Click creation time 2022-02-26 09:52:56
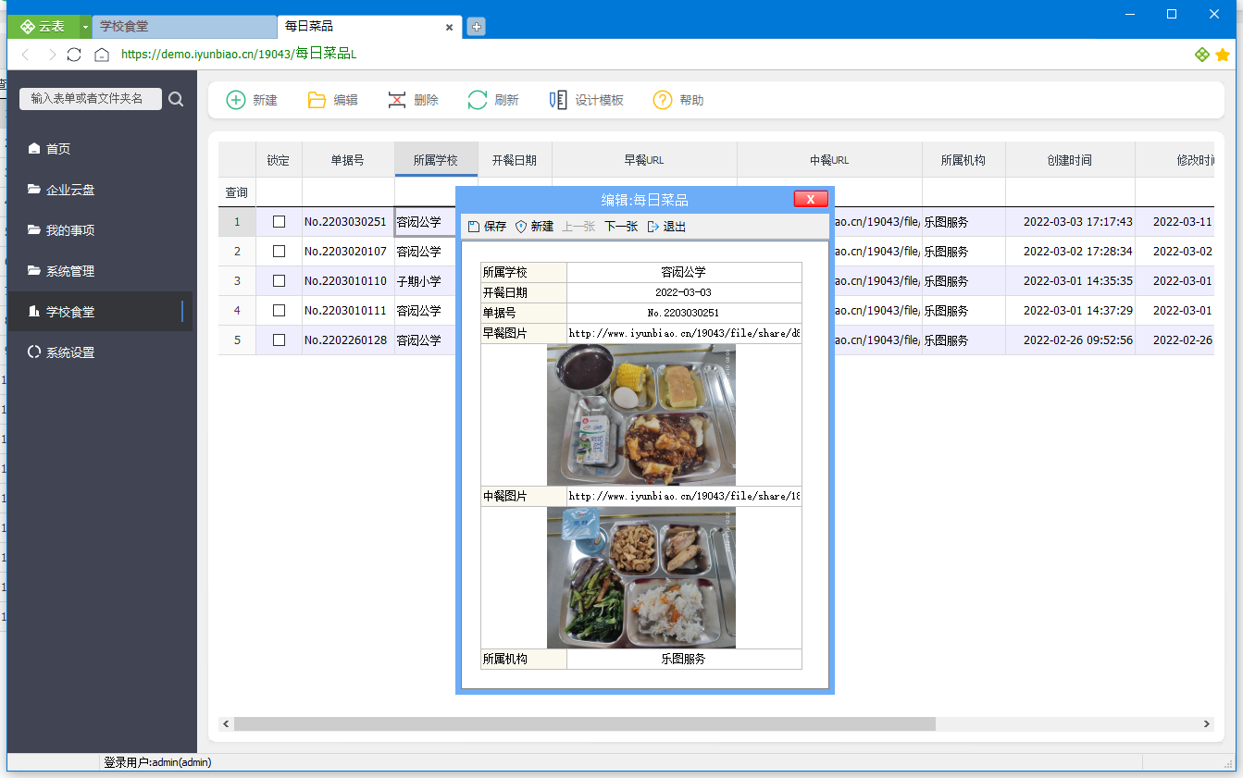Screen dimensions: 1243x778 (1070, 340)
